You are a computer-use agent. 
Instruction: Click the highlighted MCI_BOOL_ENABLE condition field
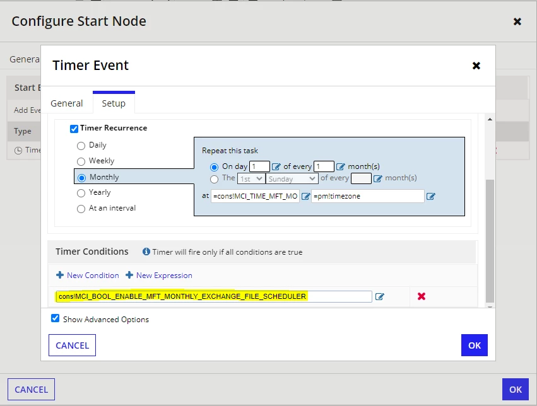pos(214,296)
